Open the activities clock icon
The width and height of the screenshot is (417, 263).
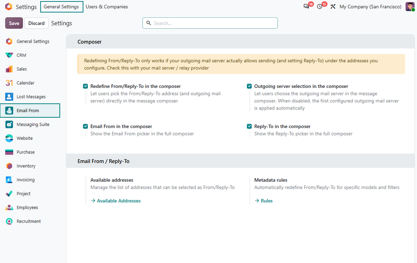[x=320, y=7]
